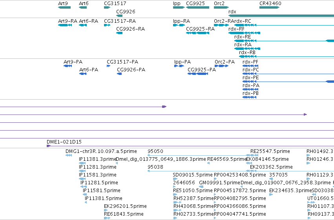
Task: Select the rdx-PB protein feature
Action: click(x=250, y=97)
